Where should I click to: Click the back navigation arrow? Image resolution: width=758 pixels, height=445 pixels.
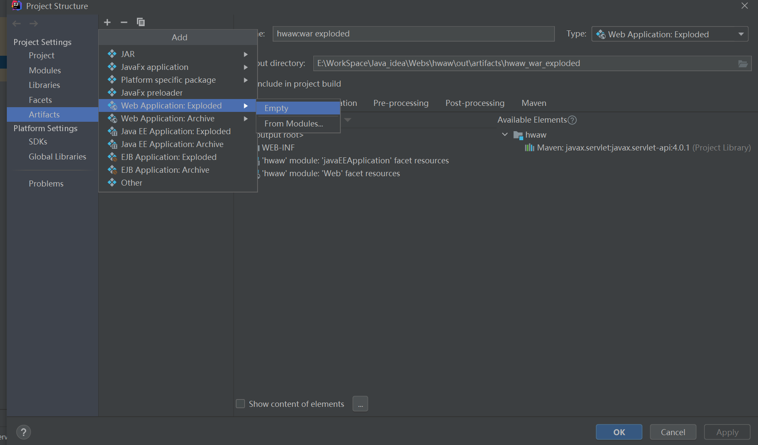(x=17, y=24)
